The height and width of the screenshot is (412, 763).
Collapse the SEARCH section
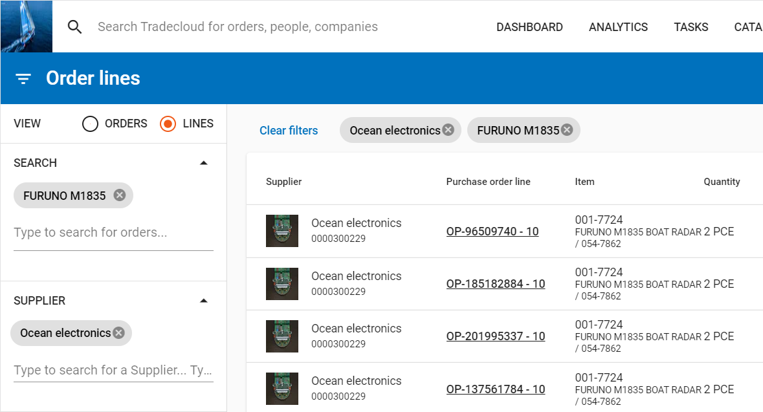coord(204,163)
